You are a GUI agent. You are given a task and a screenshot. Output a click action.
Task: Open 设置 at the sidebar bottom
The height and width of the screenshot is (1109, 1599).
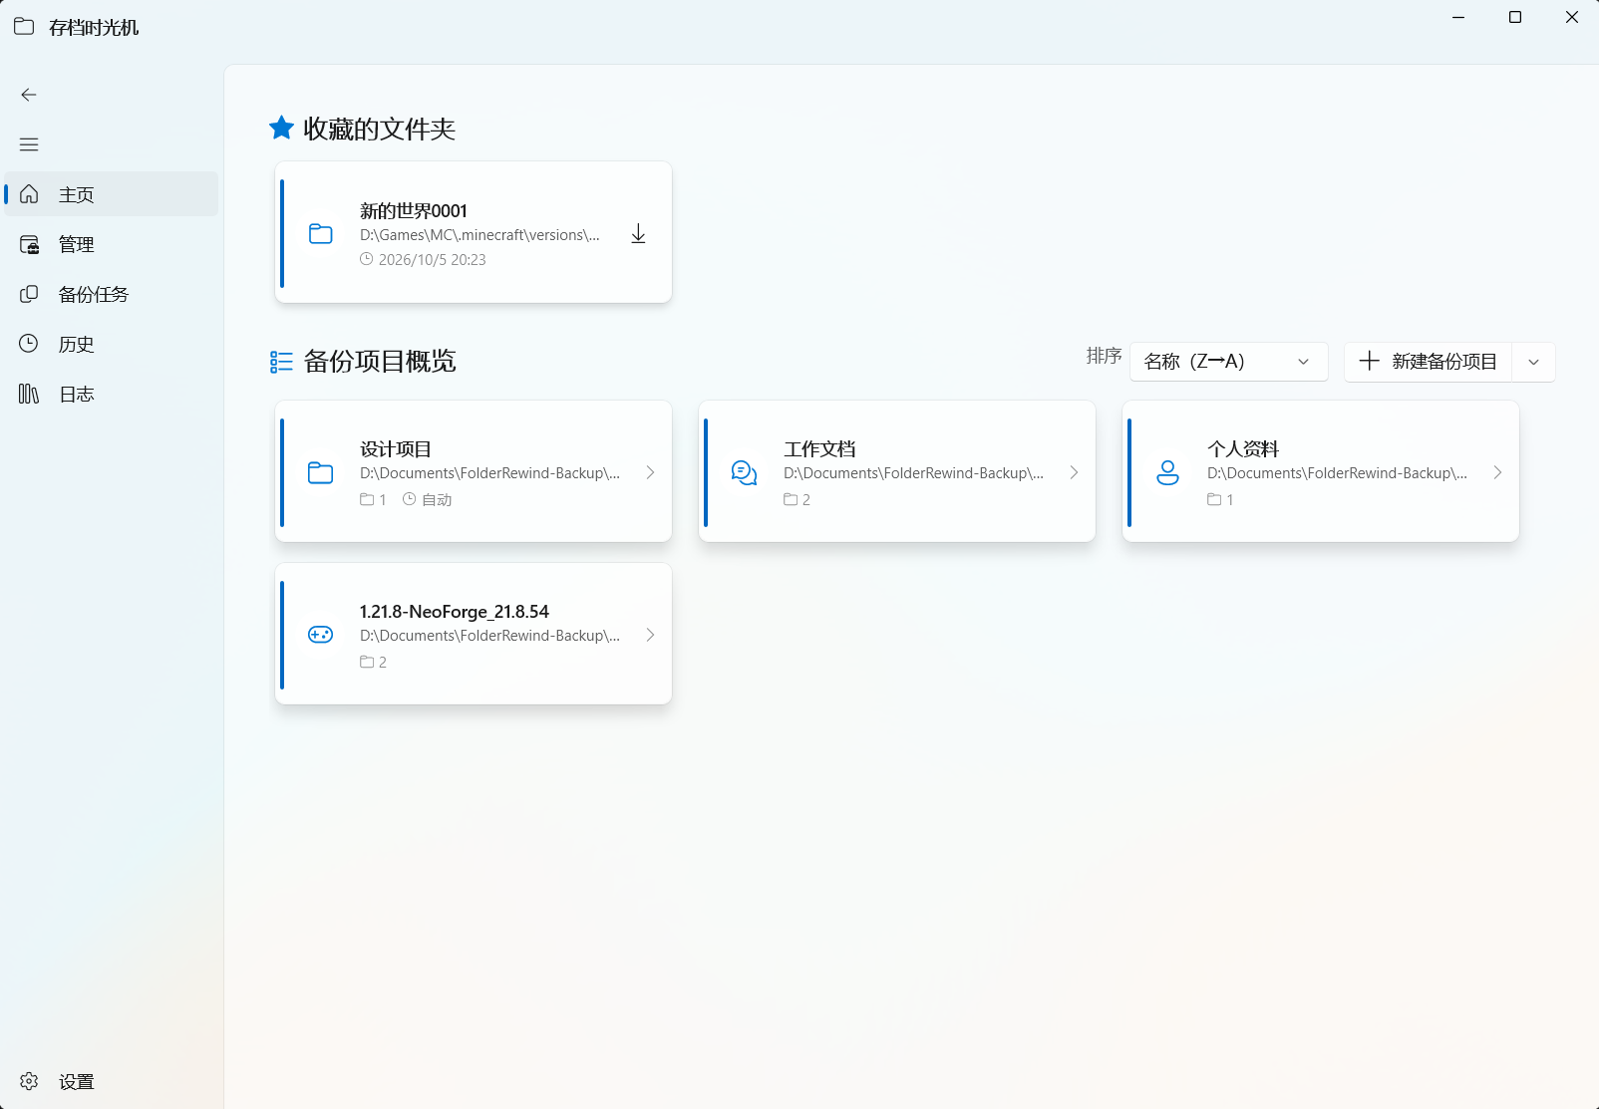pos(112,1081)
